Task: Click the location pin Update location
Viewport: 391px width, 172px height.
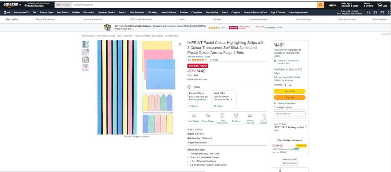Action: click(26, 6)
